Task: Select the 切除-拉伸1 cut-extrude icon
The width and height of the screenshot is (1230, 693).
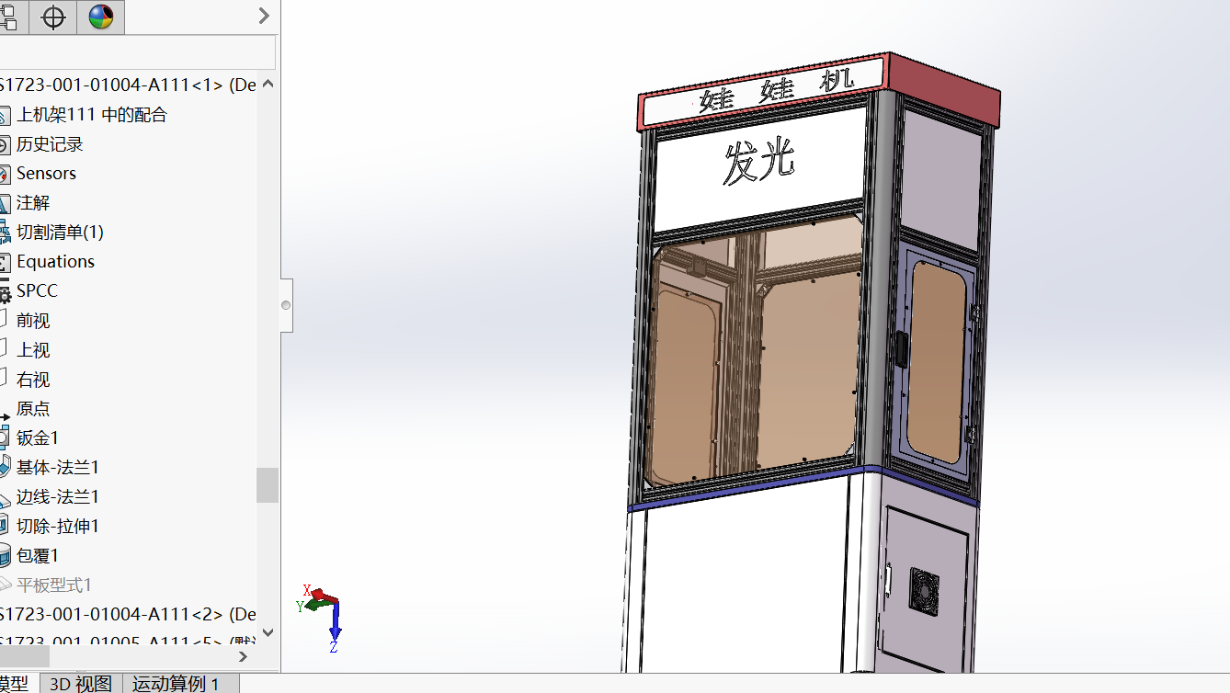Action: coord(8,526)
